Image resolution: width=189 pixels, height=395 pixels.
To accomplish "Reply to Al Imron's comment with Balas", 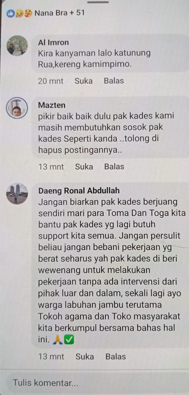I will coord(114,81).
